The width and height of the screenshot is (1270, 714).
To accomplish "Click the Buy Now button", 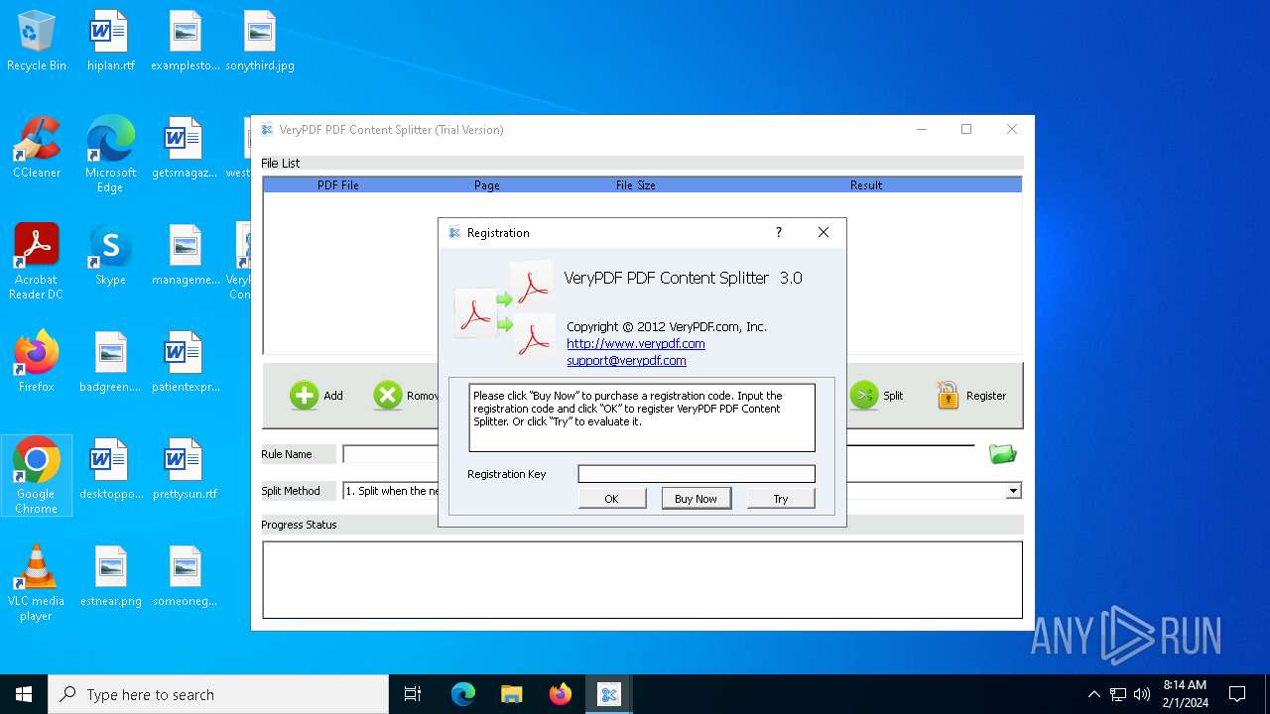I will [x=696, y=498].
